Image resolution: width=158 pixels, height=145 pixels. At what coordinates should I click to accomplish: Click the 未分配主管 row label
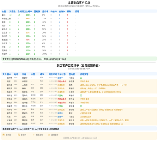pyautogui.click(x=6, y=19)
